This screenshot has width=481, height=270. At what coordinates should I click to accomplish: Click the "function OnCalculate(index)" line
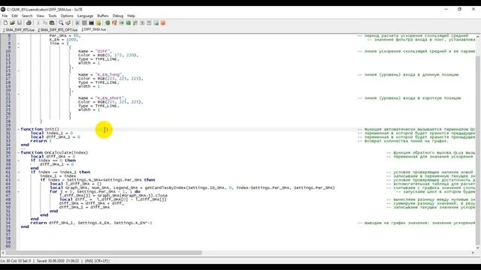click(x=54, y=152)
